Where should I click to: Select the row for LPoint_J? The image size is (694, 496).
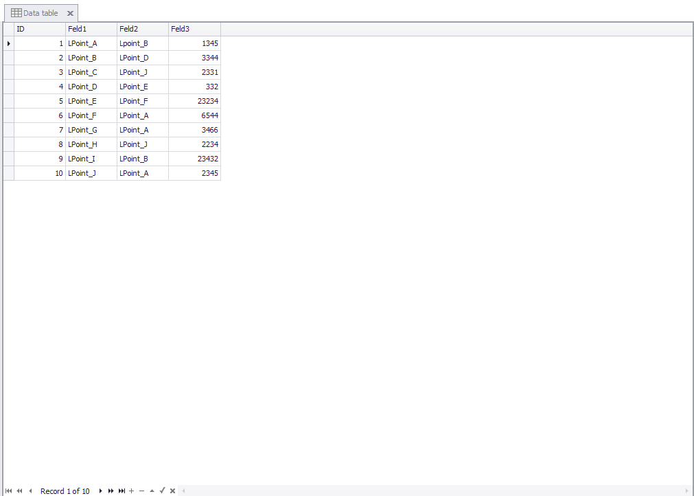coord(82,172)
